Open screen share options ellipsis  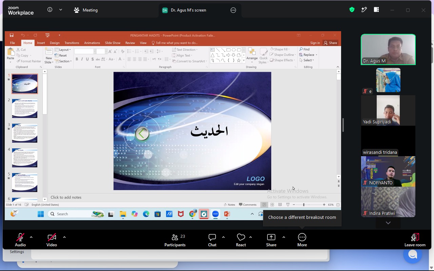click(233, 10)
